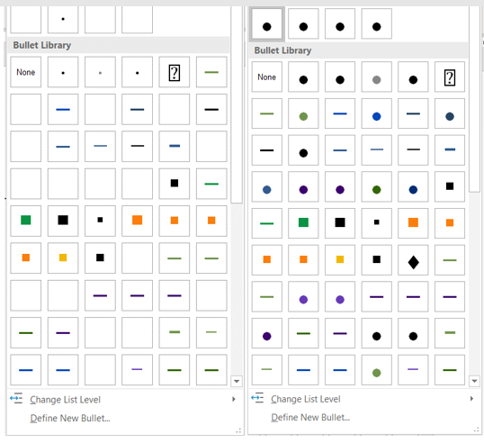Image resolution: width=484 pixels, height=443 pixels.
Task: Expand Change List Level arrow, right panel
Action: point(471,399)
